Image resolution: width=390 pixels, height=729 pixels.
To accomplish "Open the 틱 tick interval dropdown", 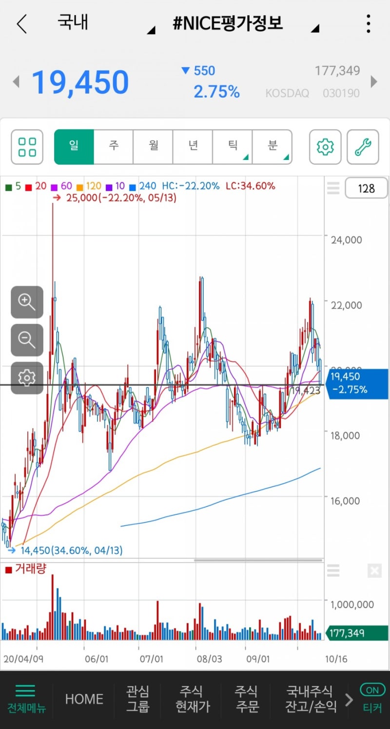I will tap(233, 147).
